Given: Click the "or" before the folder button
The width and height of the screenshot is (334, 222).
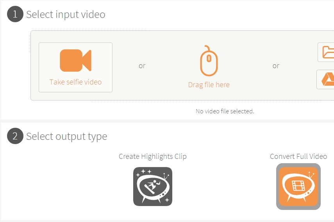Looking at the screenshot, I should point(276,66).
